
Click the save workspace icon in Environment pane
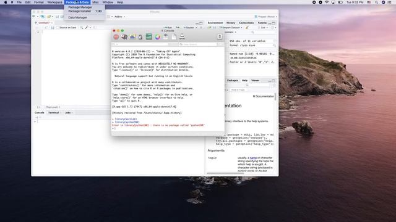pyautogui.click(x=214, y=27)
